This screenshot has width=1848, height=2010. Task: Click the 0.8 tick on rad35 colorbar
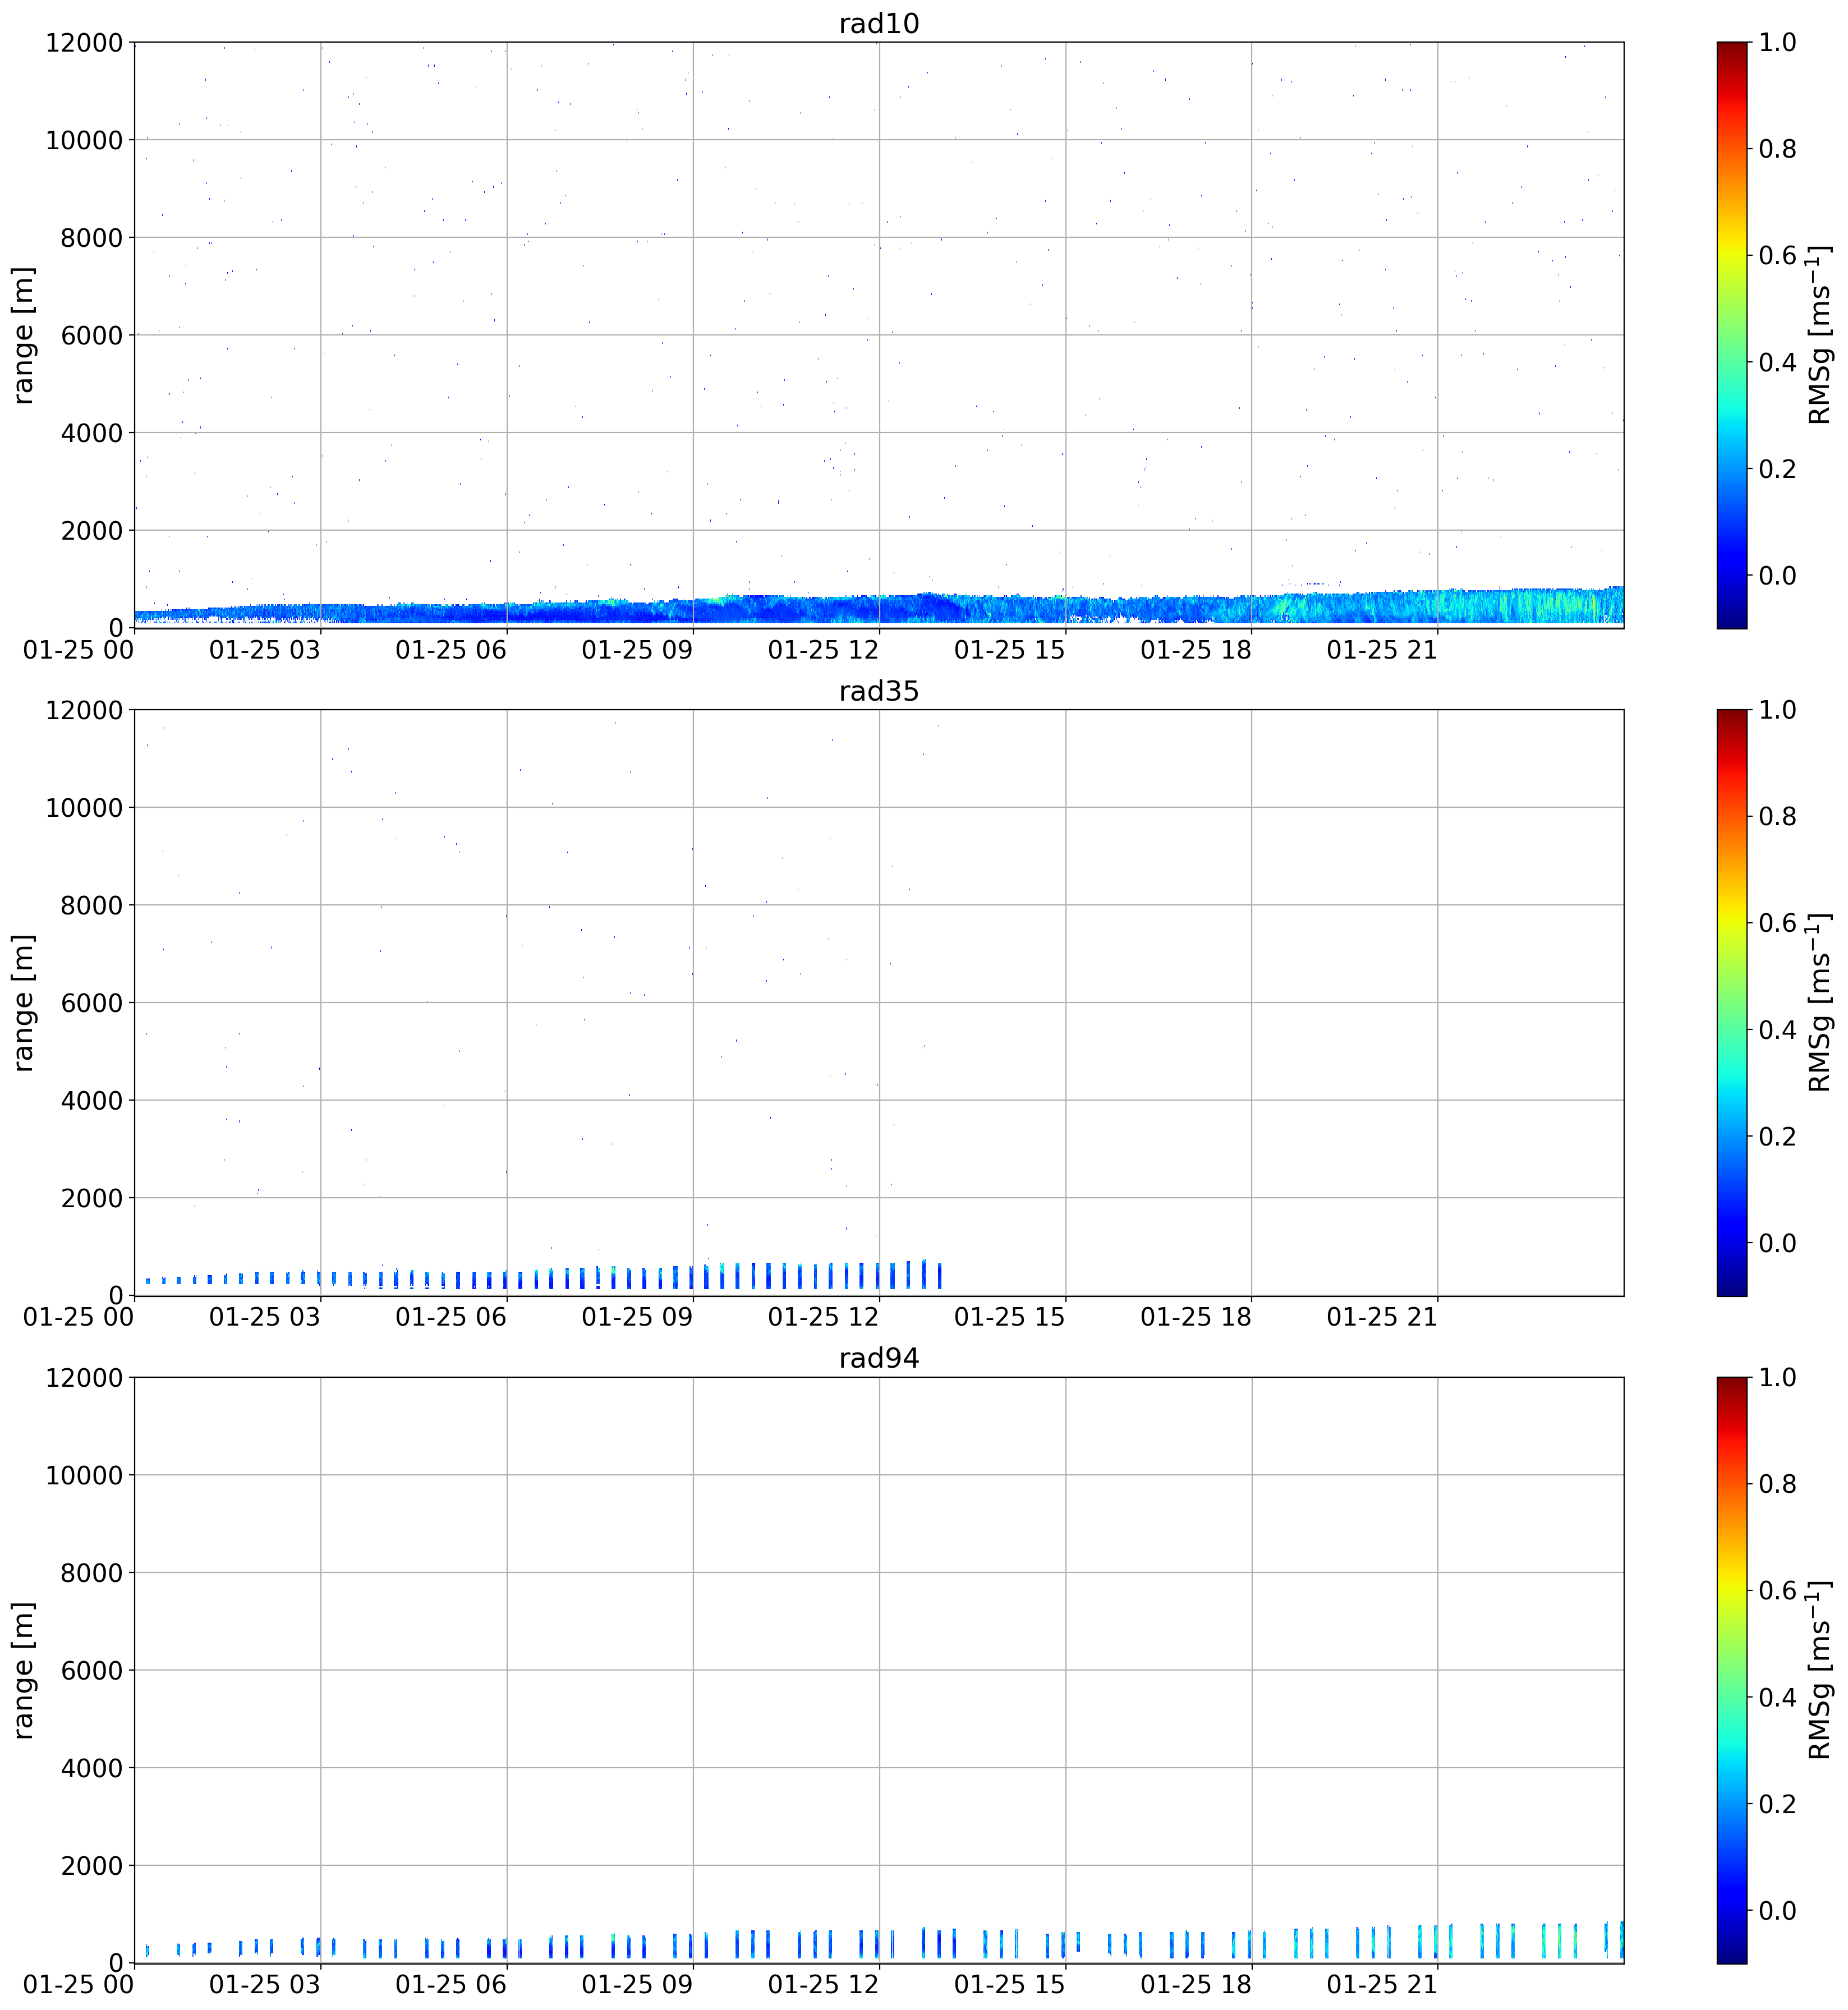tap(1777, 816)
